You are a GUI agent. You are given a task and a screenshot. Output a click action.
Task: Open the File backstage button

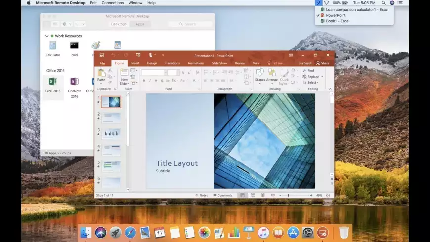point(102,63)
